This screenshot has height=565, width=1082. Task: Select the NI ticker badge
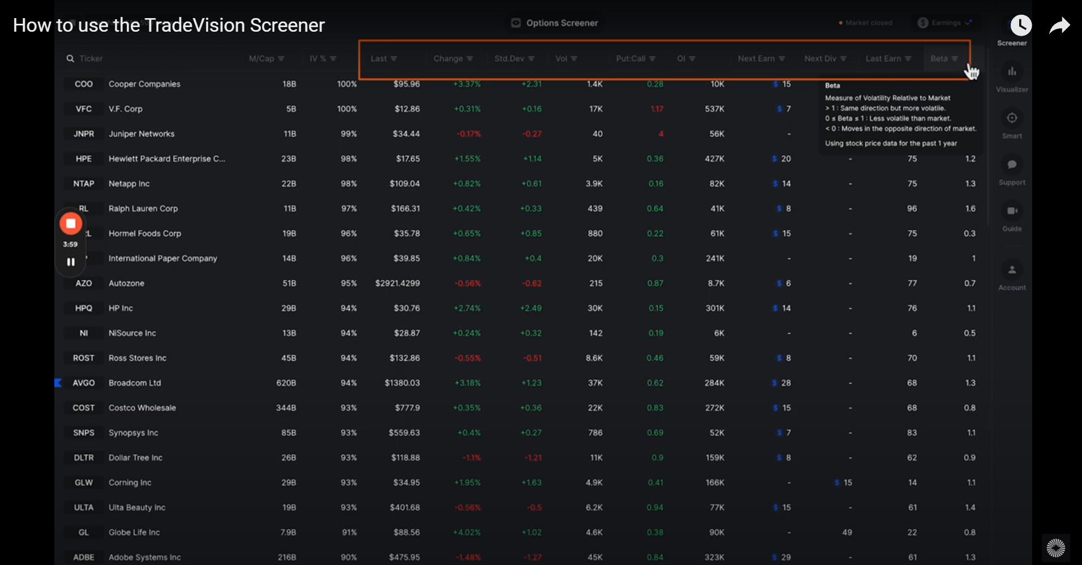84,333
